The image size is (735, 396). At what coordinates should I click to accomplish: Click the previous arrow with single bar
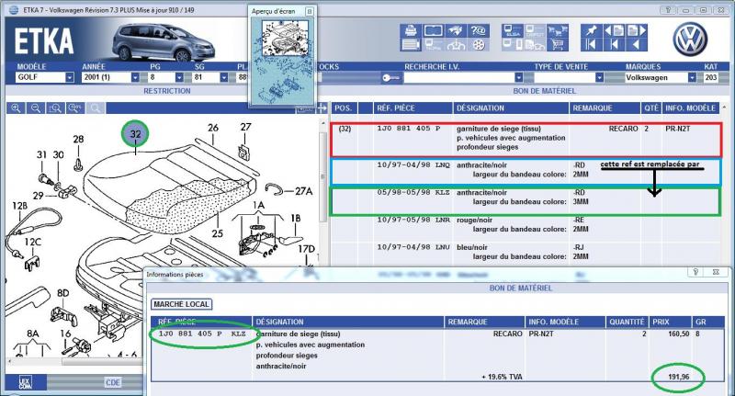[x=614, y=45]
